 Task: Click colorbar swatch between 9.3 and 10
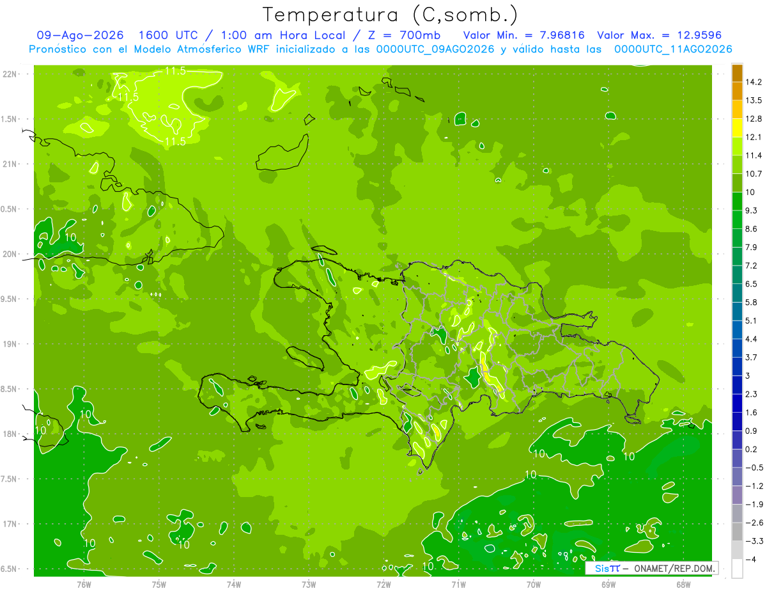click(x=737, y=202)
